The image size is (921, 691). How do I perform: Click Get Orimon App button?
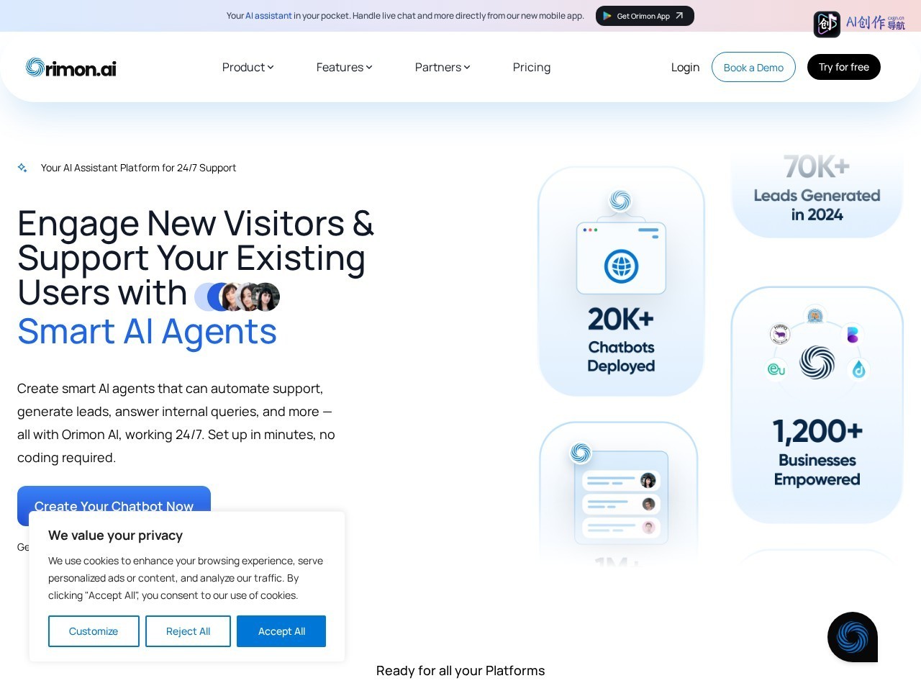645,16
